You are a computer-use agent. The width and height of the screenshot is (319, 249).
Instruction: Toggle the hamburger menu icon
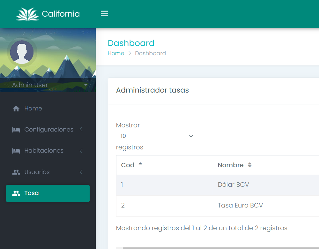point(104,14)
